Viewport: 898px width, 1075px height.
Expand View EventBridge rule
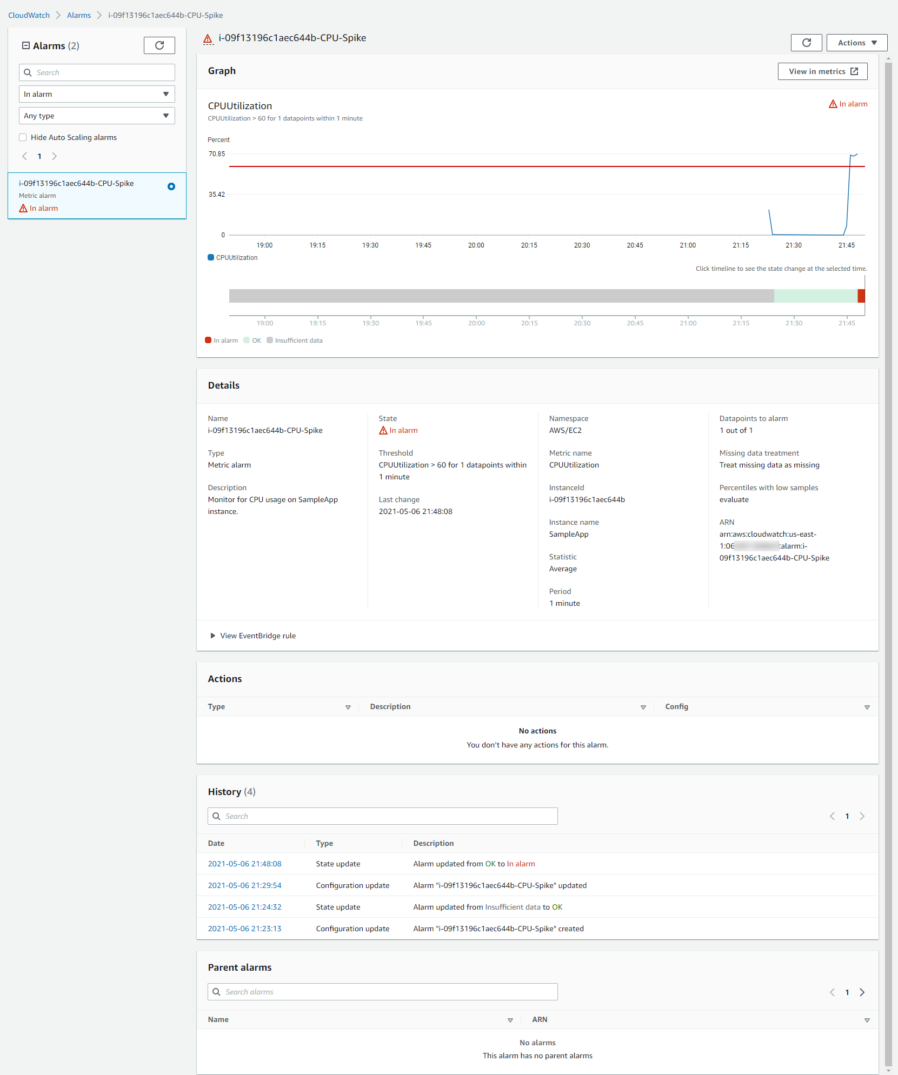pyautogui.click(x=253, y=636)
